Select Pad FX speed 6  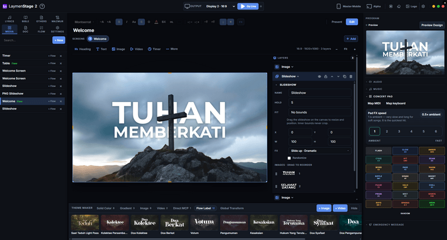point(436,131)
